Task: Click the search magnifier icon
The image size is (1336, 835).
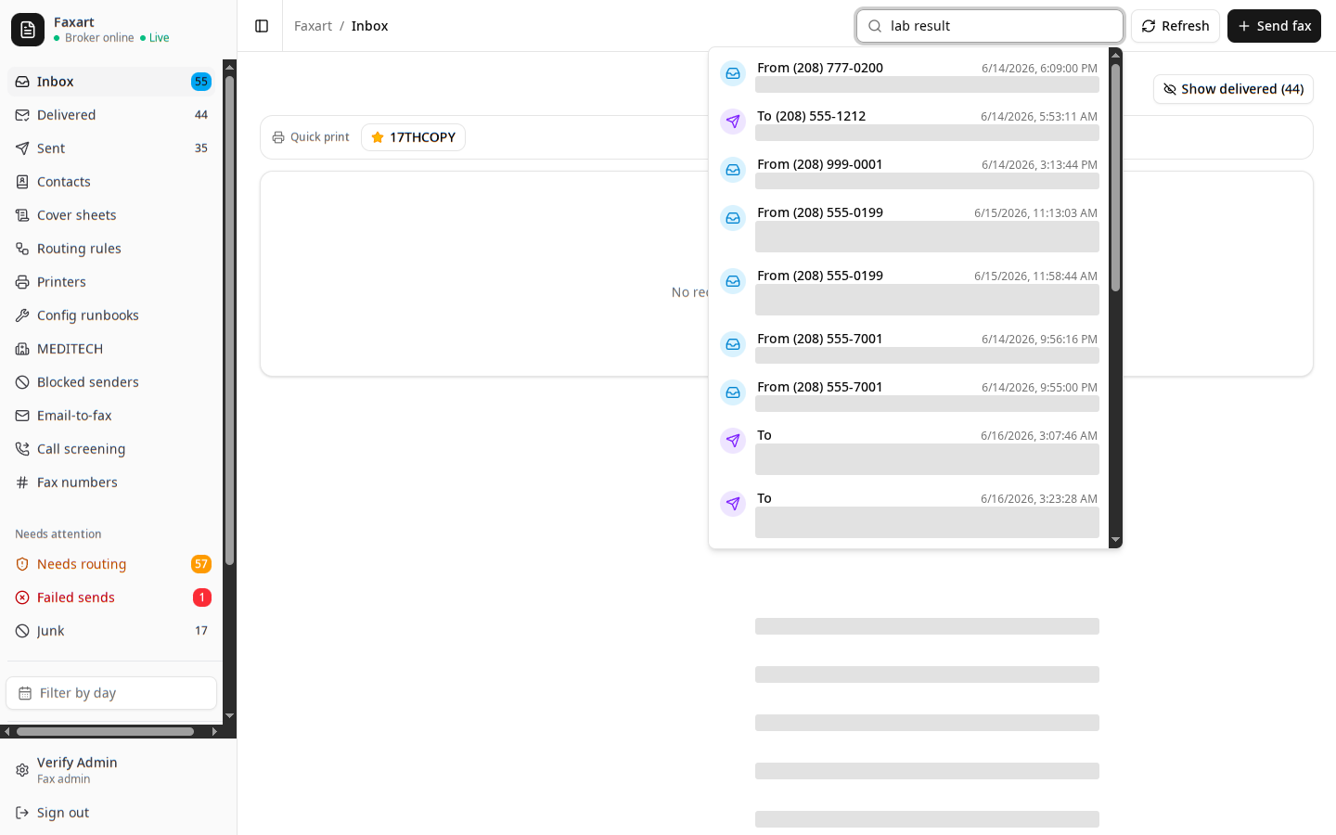Action: click(875, 26)
